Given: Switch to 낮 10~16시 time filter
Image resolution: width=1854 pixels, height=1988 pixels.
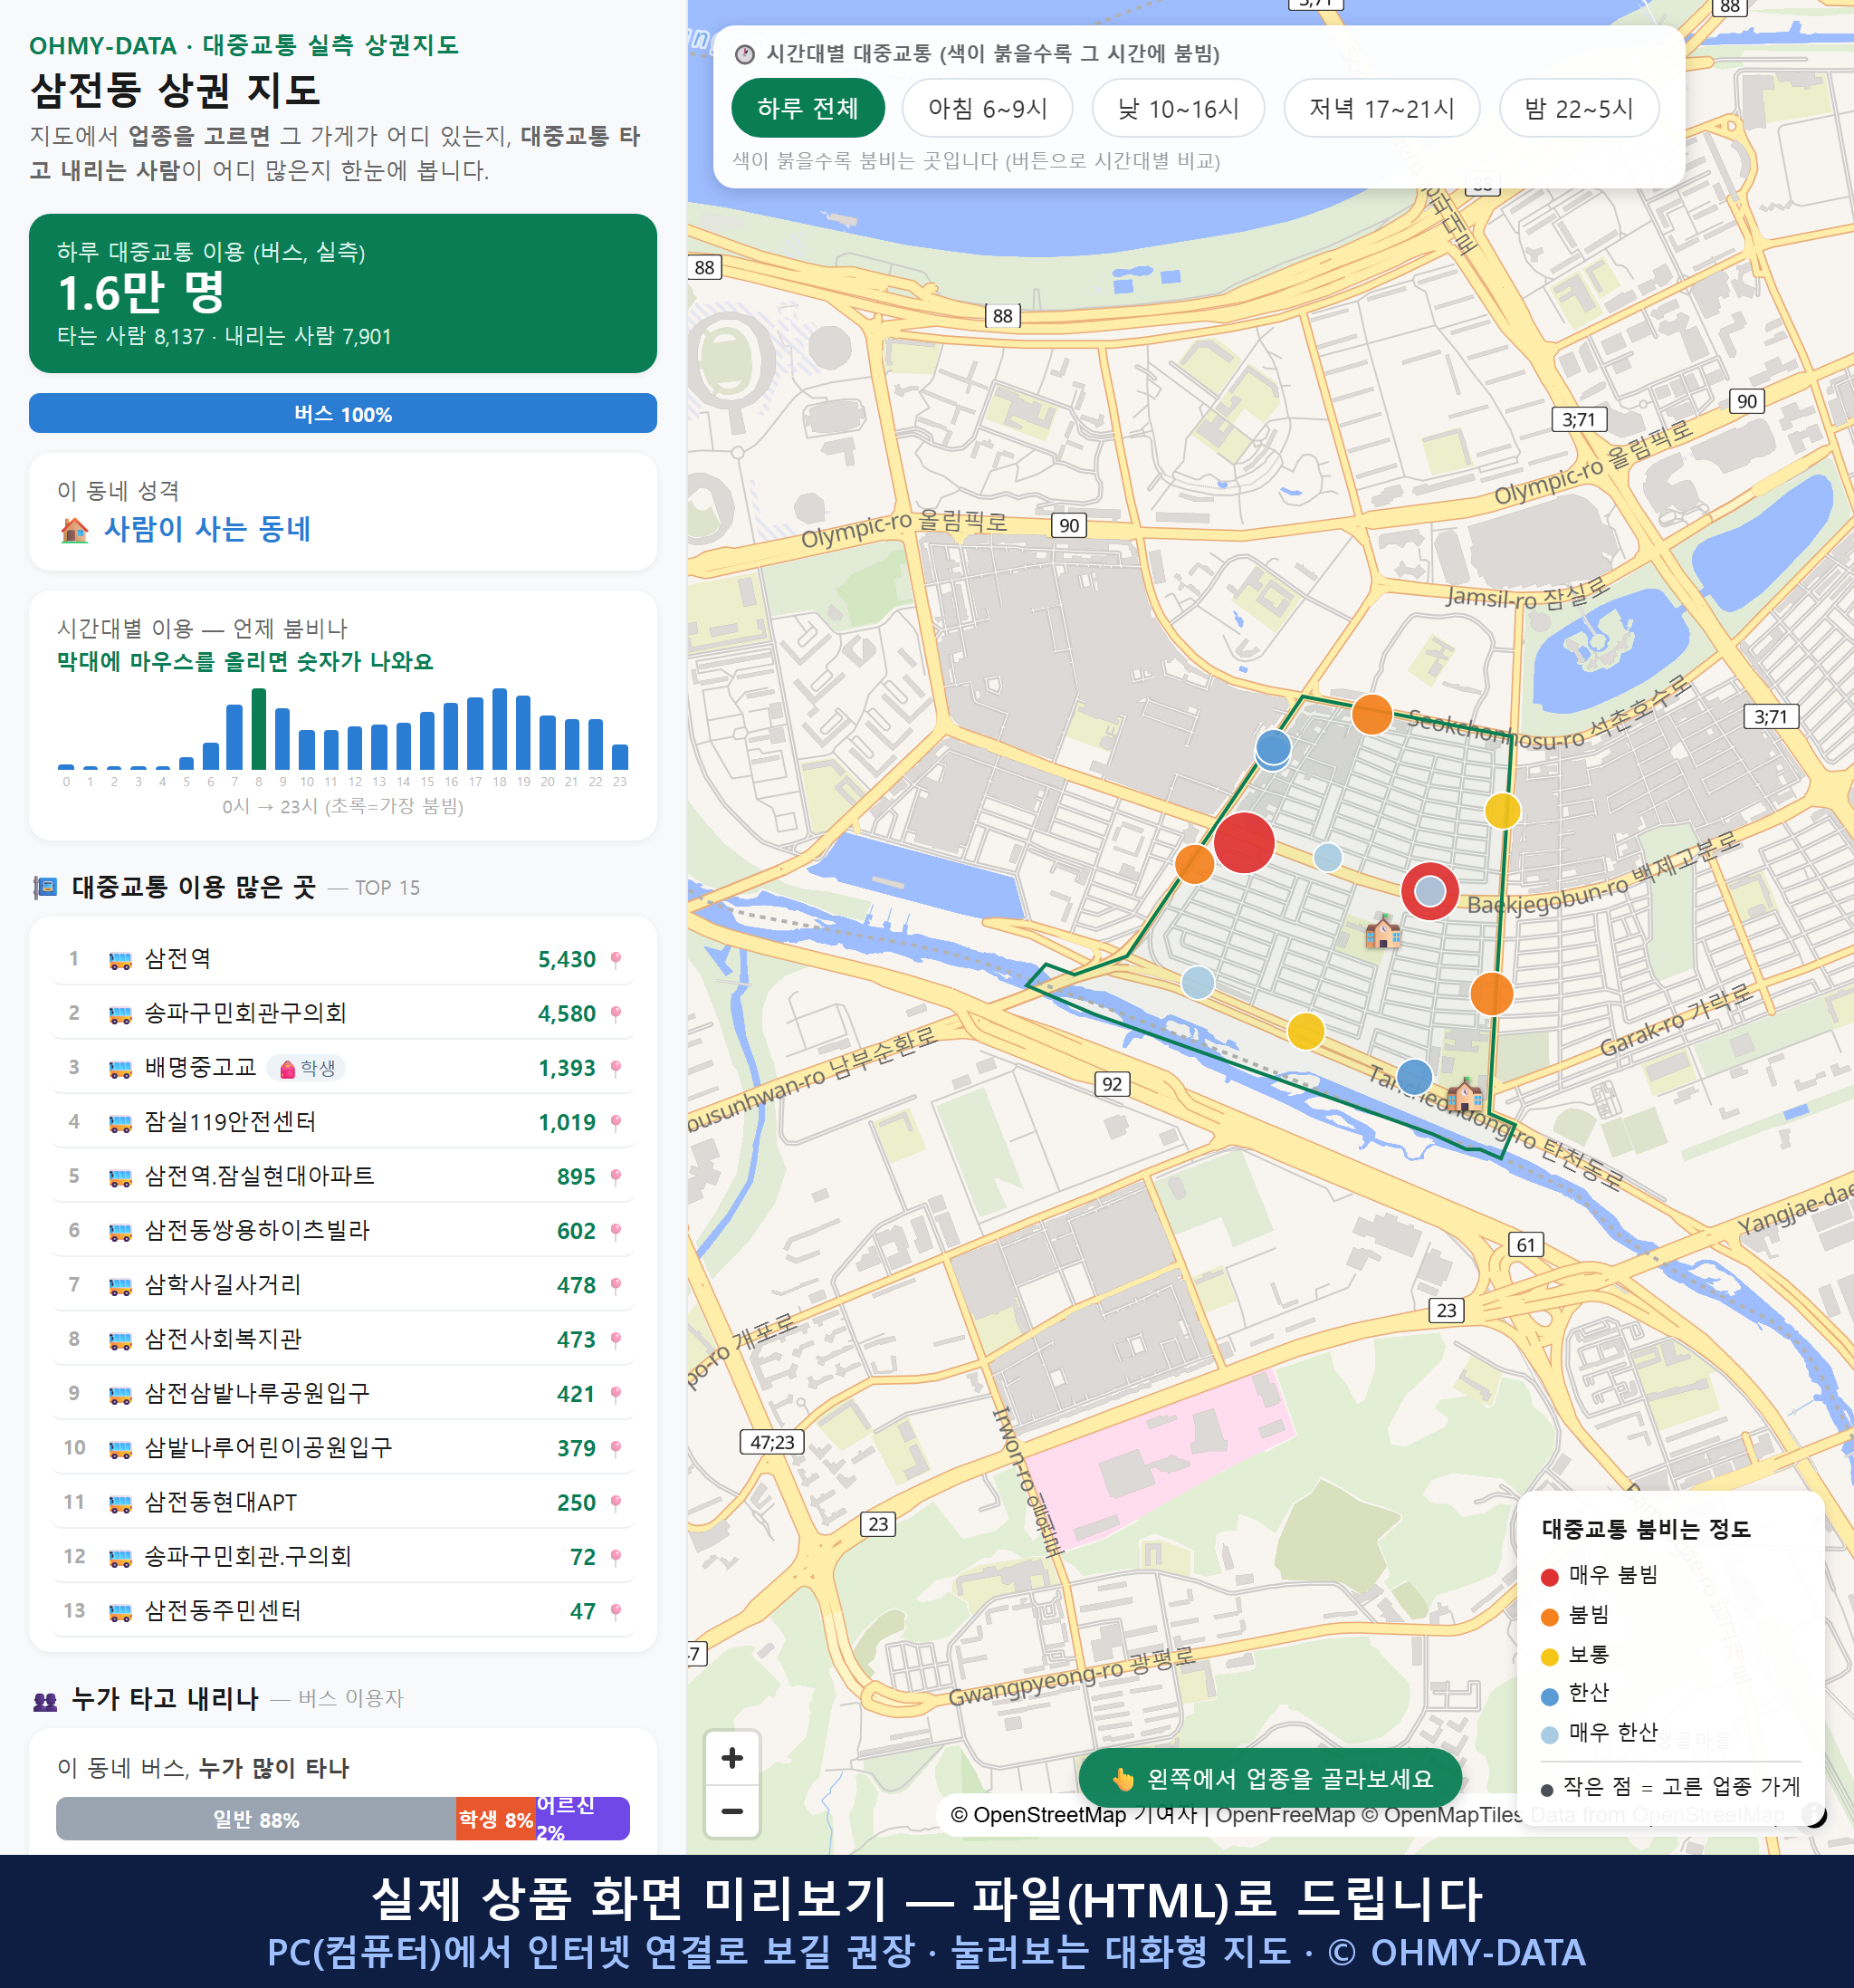Looking at the screenshot, I should click(1179, 108).
